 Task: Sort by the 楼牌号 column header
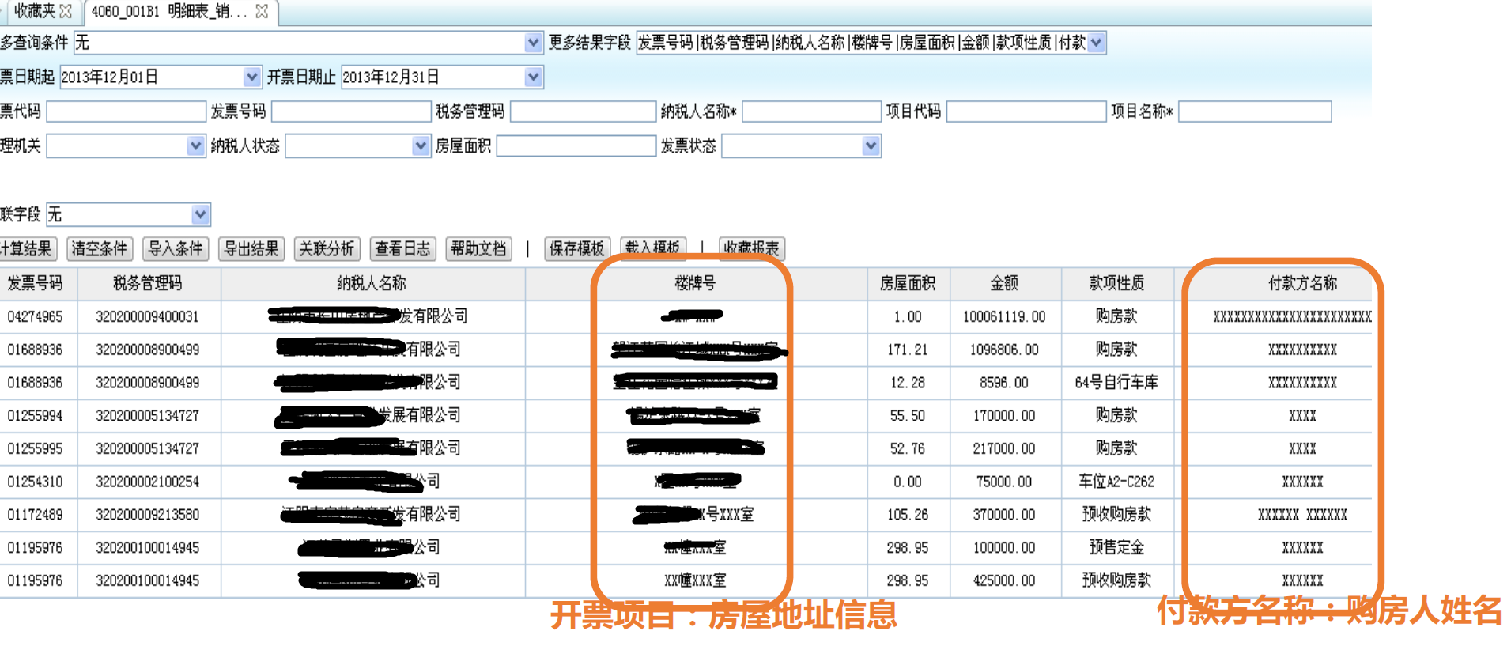click(696, 283)
